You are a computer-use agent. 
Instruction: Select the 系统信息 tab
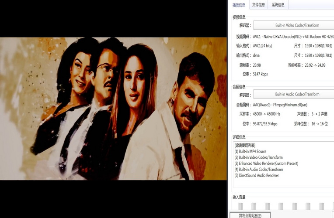pyautogui.click(x=278, y=5)
